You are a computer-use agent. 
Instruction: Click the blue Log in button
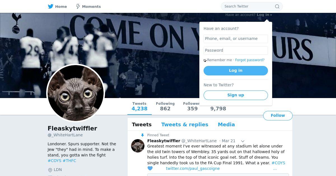coord(236,71)
